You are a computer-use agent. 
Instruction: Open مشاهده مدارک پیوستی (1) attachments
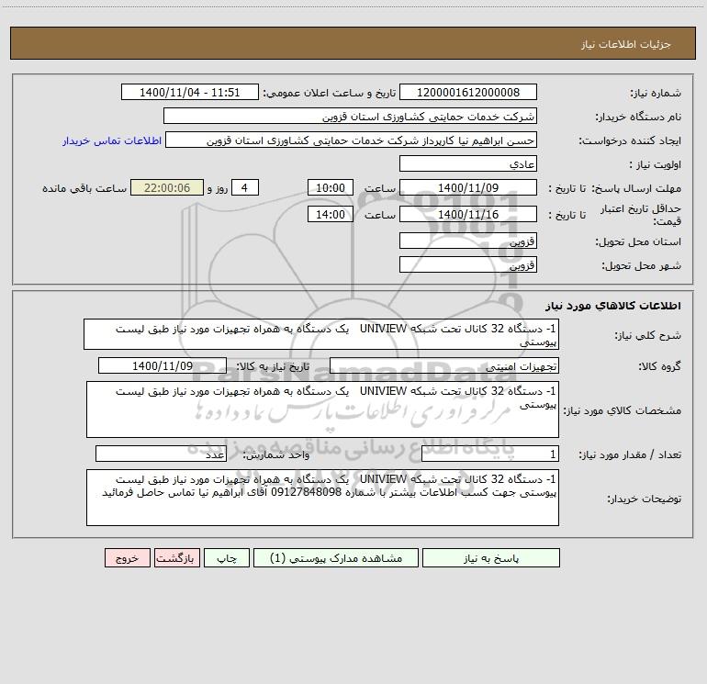click(336, 557)
